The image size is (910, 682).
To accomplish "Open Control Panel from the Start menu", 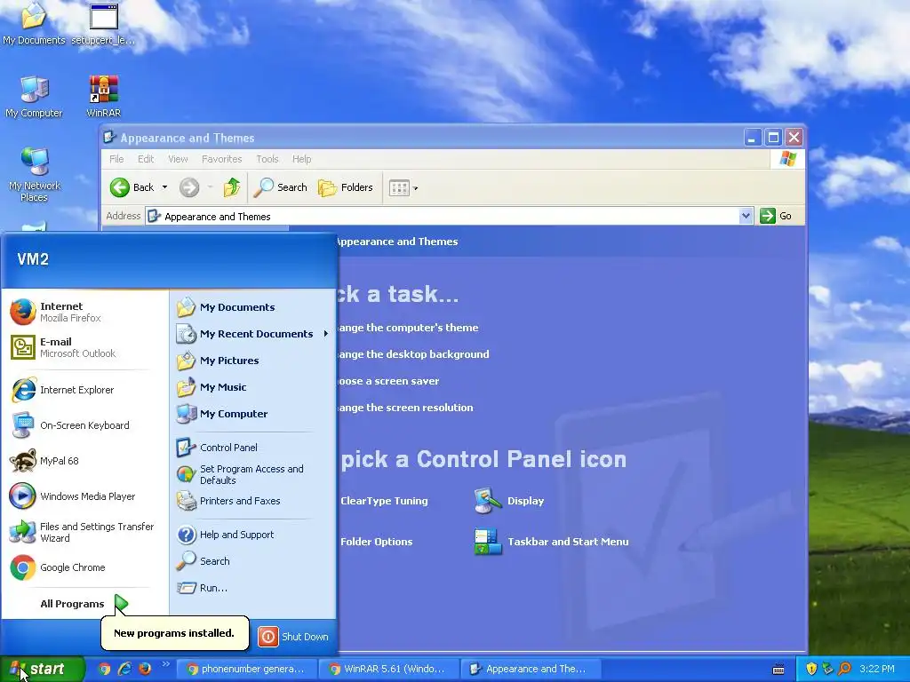I will (x=252, y=448).
